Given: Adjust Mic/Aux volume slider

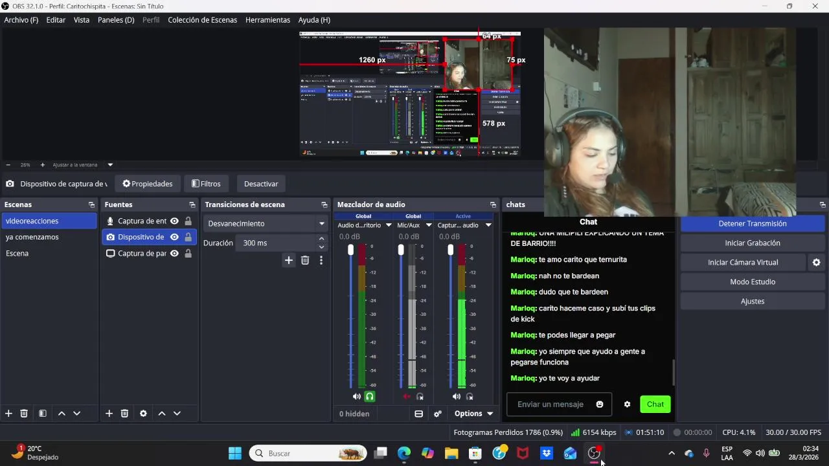Looking at the screenshot, I should [x=401, y=250].
